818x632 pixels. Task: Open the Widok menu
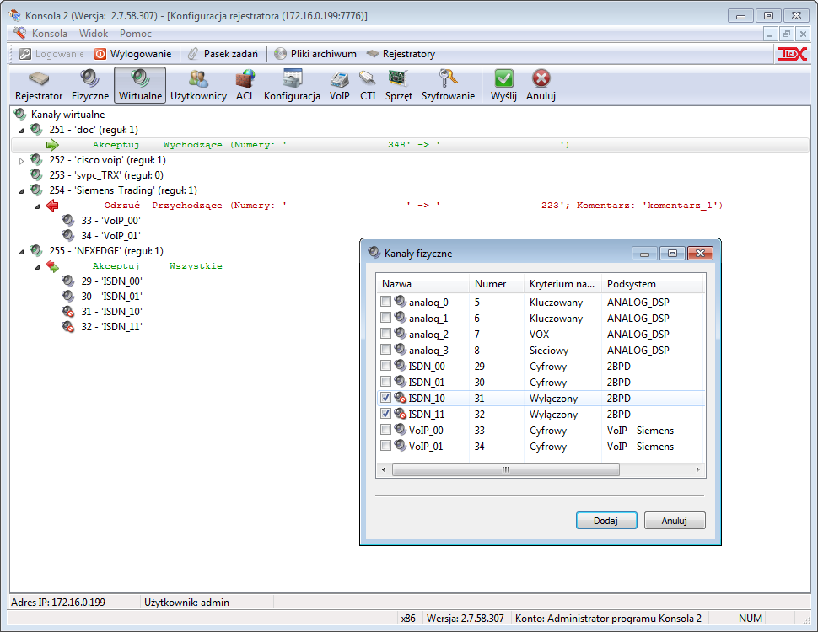pos(94,34)
